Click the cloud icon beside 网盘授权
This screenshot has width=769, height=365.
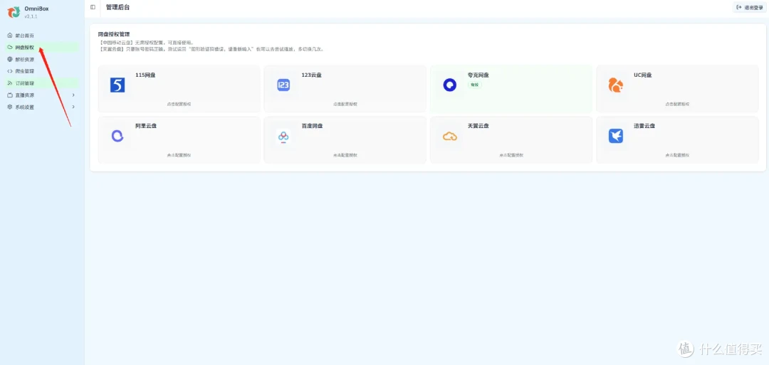[x=10, y=48]
